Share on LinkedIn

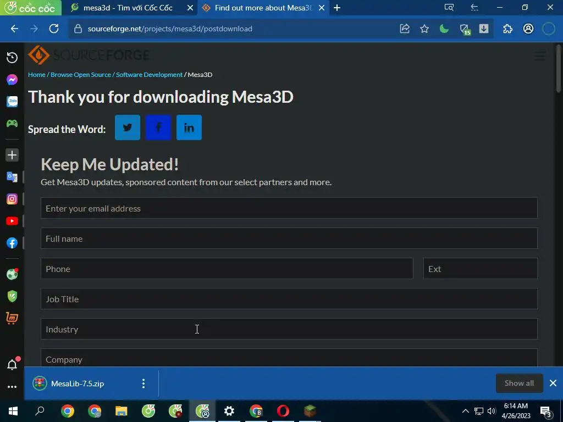[189, 127]
